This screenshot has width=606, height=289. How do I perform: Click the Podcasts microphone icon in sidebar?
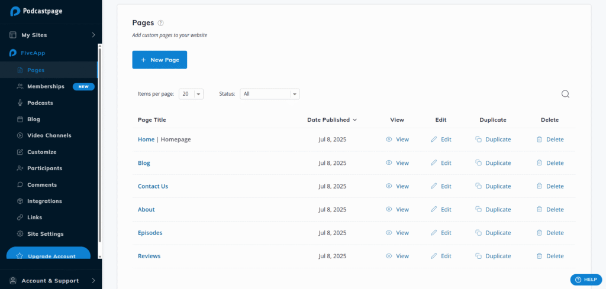pos(20,103)
